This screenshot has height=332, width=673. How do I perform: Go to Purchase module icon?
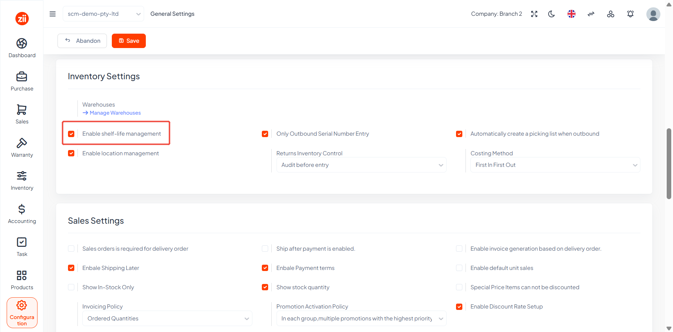[22, 76]
